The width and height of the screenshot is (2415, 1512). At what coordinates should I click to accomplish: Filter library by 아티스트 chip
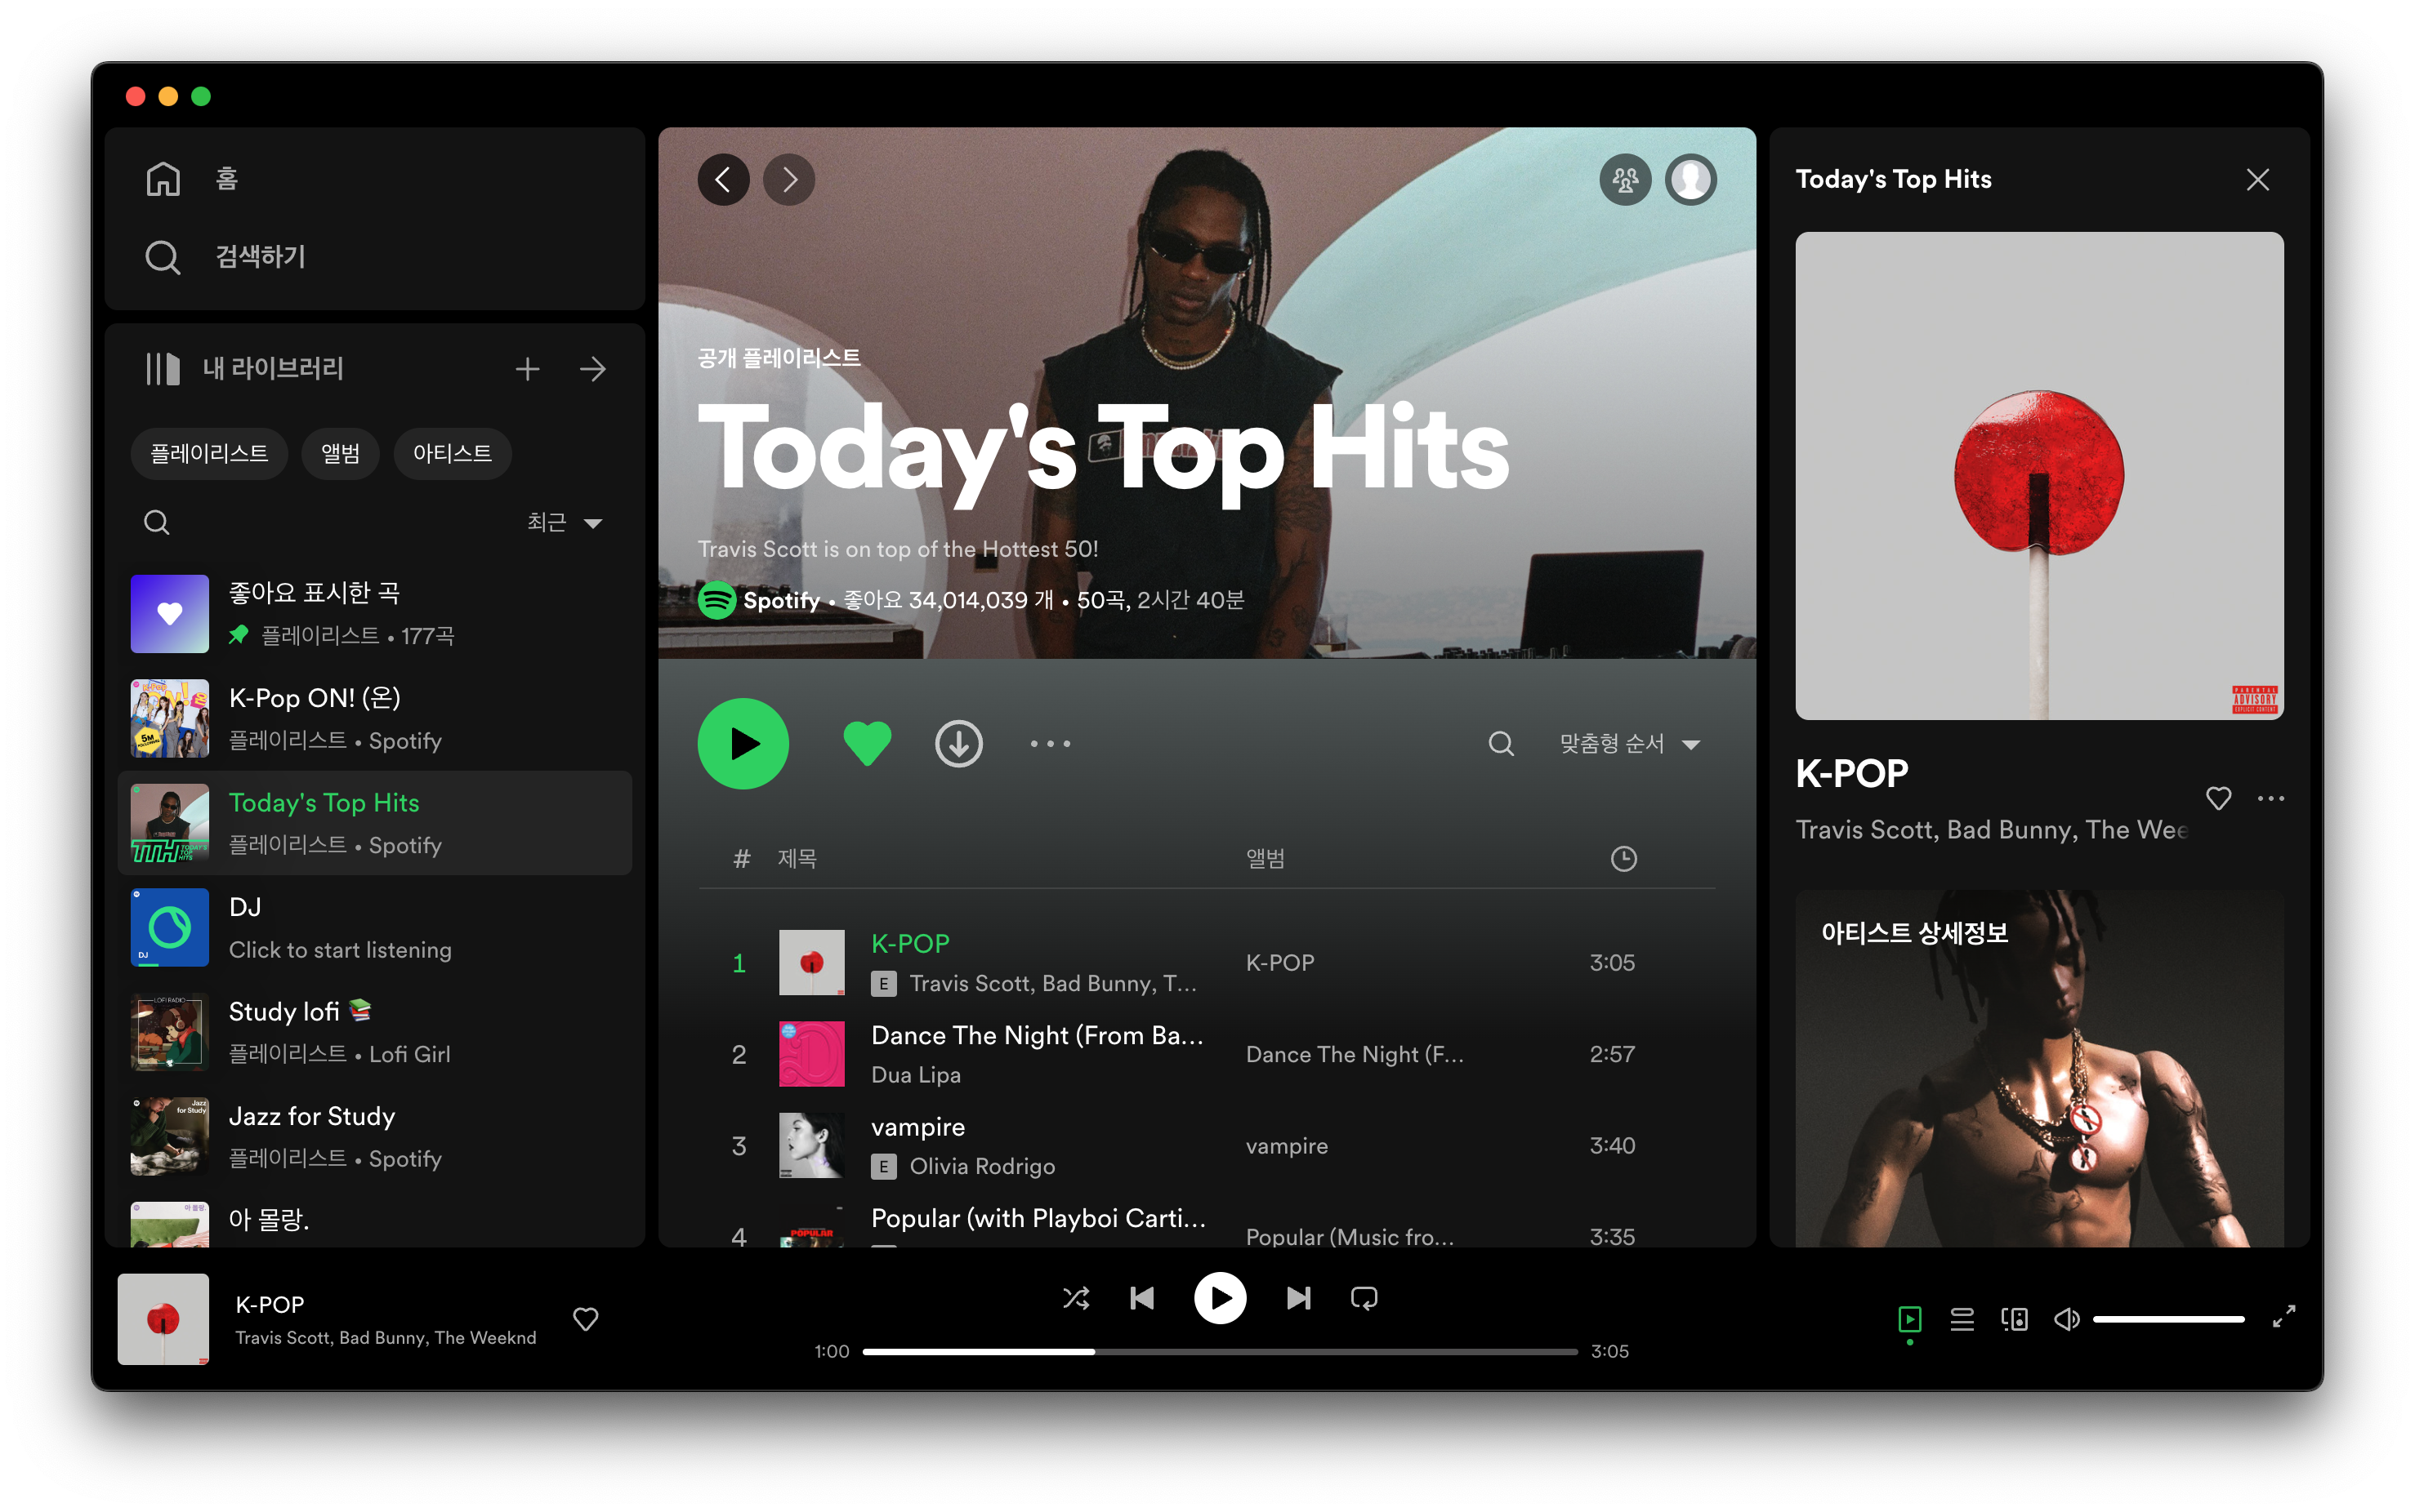(452, 454)
